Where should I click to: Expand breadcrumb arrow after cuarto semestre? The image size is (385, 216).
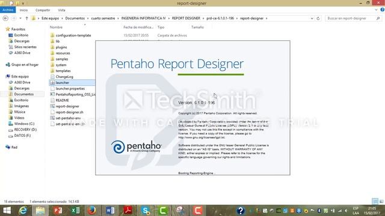pyautogui.click(x=118, y=19)
